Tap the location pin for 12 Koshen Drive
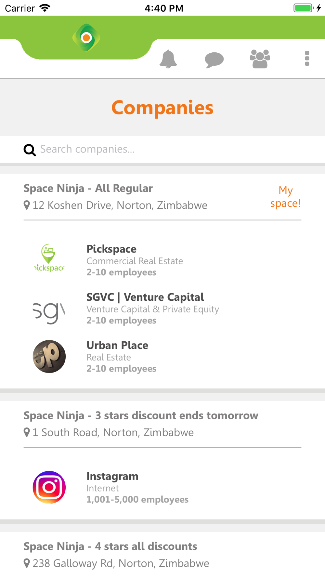 [x=27, y=205]
